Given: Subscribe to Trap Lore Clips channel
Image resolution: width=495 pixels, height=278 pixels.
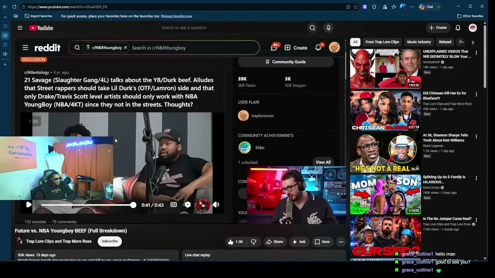Looking at the screenshot, I should point(110,241).
